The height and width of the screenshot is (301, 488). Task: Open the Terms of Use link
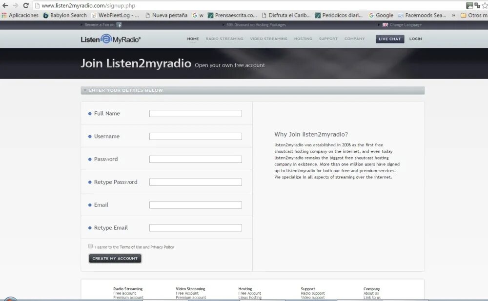[x=131, y=247]
